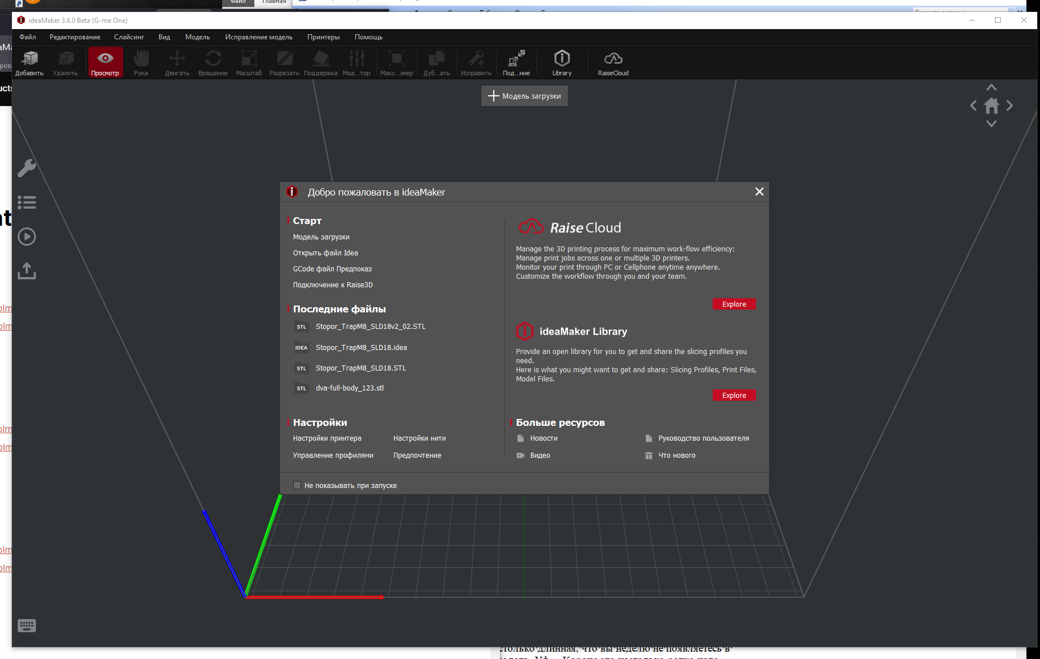Select the Разрезать (Cut) tool

[x=285, y=63]
